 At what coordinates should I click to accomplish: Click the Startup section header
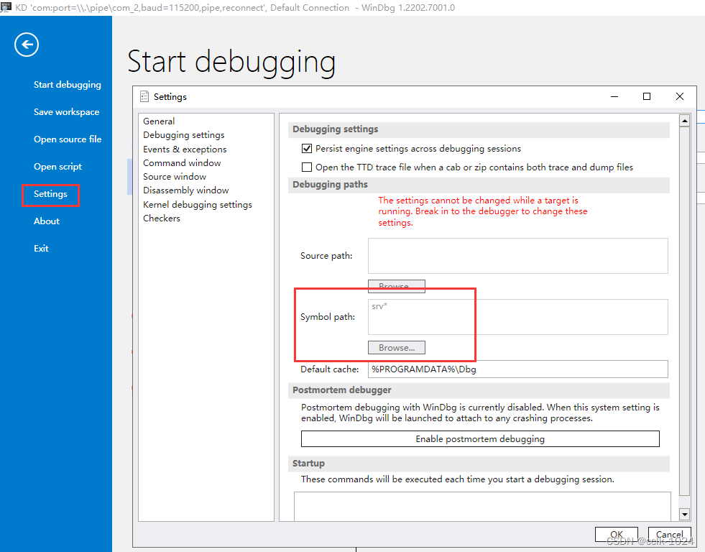coord(479,464)
